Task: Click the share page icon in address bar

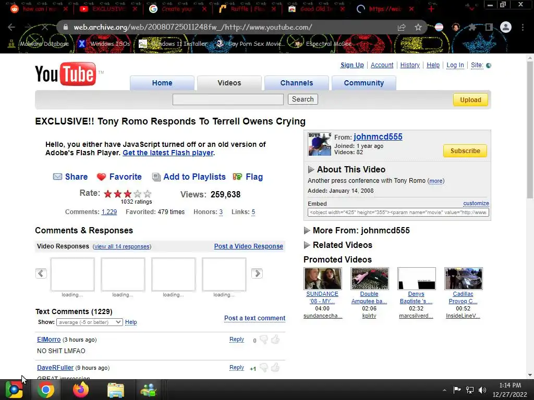Action: click(x=402, y=27)
